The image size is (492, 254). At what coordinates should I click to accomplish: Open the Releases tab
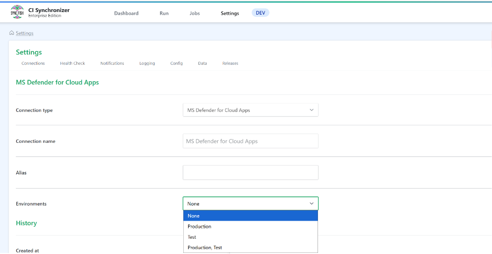point(230,63)
